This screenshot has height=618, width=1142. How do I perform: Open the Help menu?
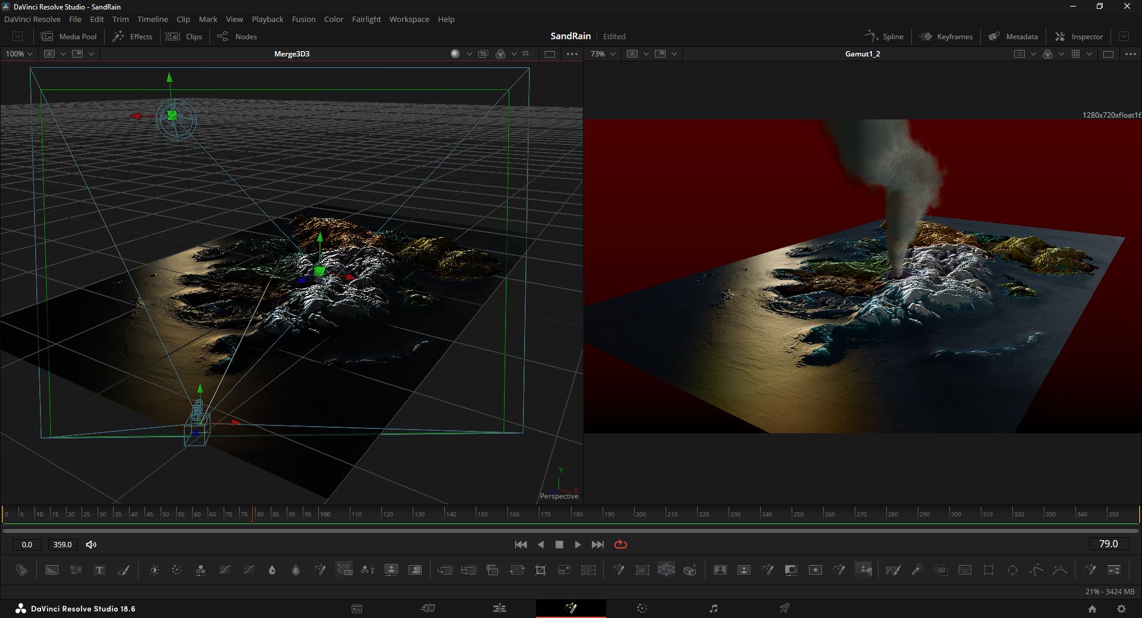tap(446, 19)
